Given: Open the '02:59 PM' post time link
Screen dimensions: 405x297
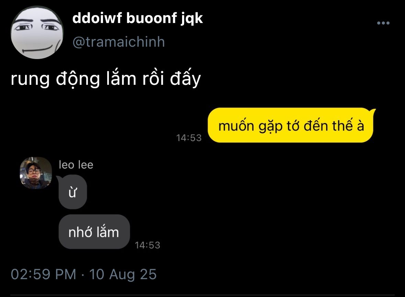Looking at the screenshot, I should point(43,274).
